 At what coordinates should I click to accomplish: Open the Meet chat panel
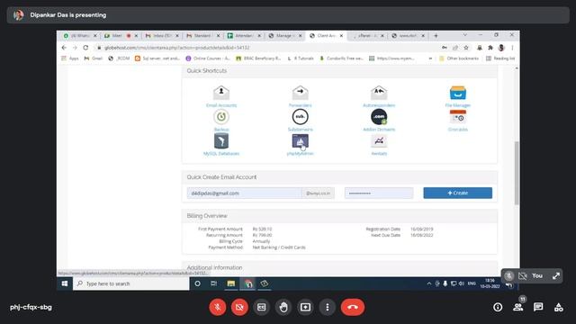[x=538, y=307]
